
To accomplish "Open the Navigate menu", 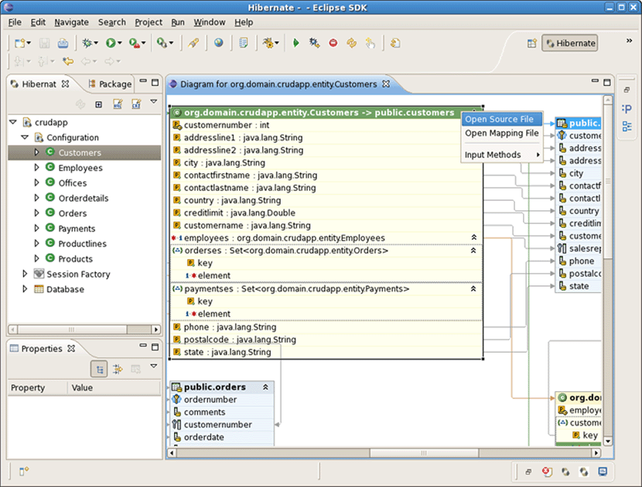I will (x=71, y=22).
